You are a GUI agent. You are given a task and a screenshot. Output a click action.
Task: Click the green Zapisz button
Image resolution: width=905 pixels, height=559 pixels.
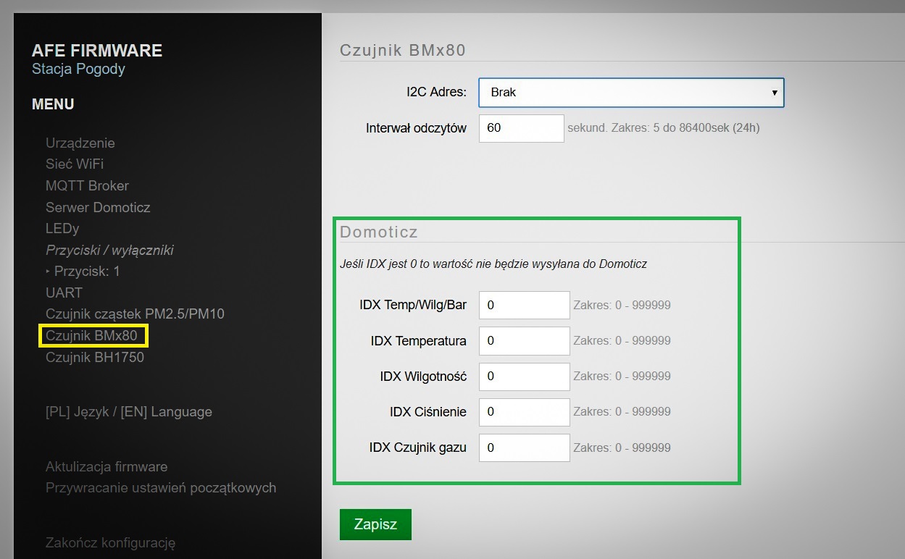(375, 525)
